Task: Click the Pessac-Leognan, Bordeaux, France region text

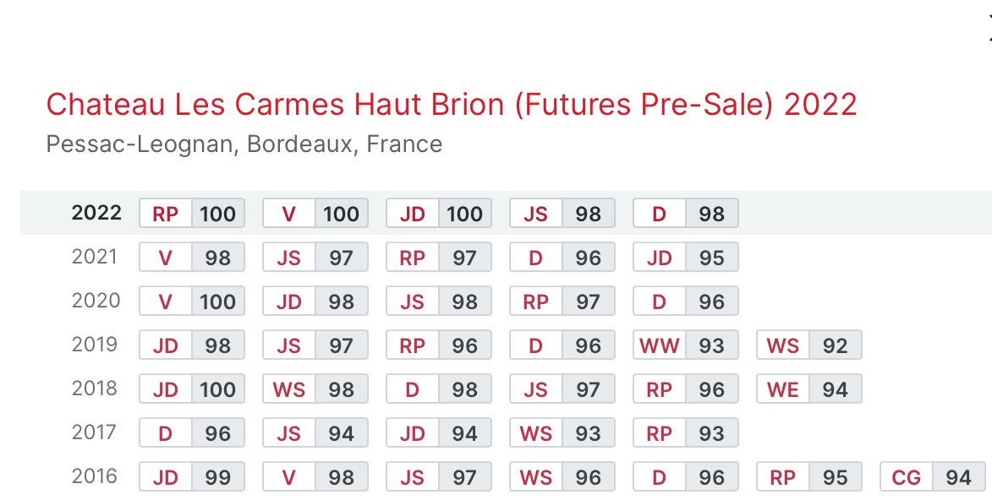Action: tap(244, 144)
